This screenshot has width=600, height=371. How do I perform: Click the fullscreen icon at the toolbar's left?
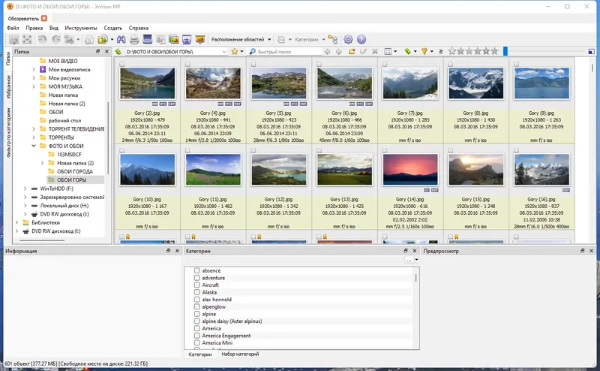click(26, 39)
